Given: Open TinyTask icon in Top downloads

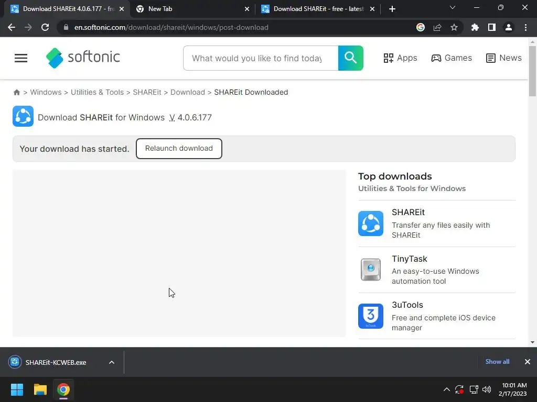Looking at the screenshot, I should (371, 270).
